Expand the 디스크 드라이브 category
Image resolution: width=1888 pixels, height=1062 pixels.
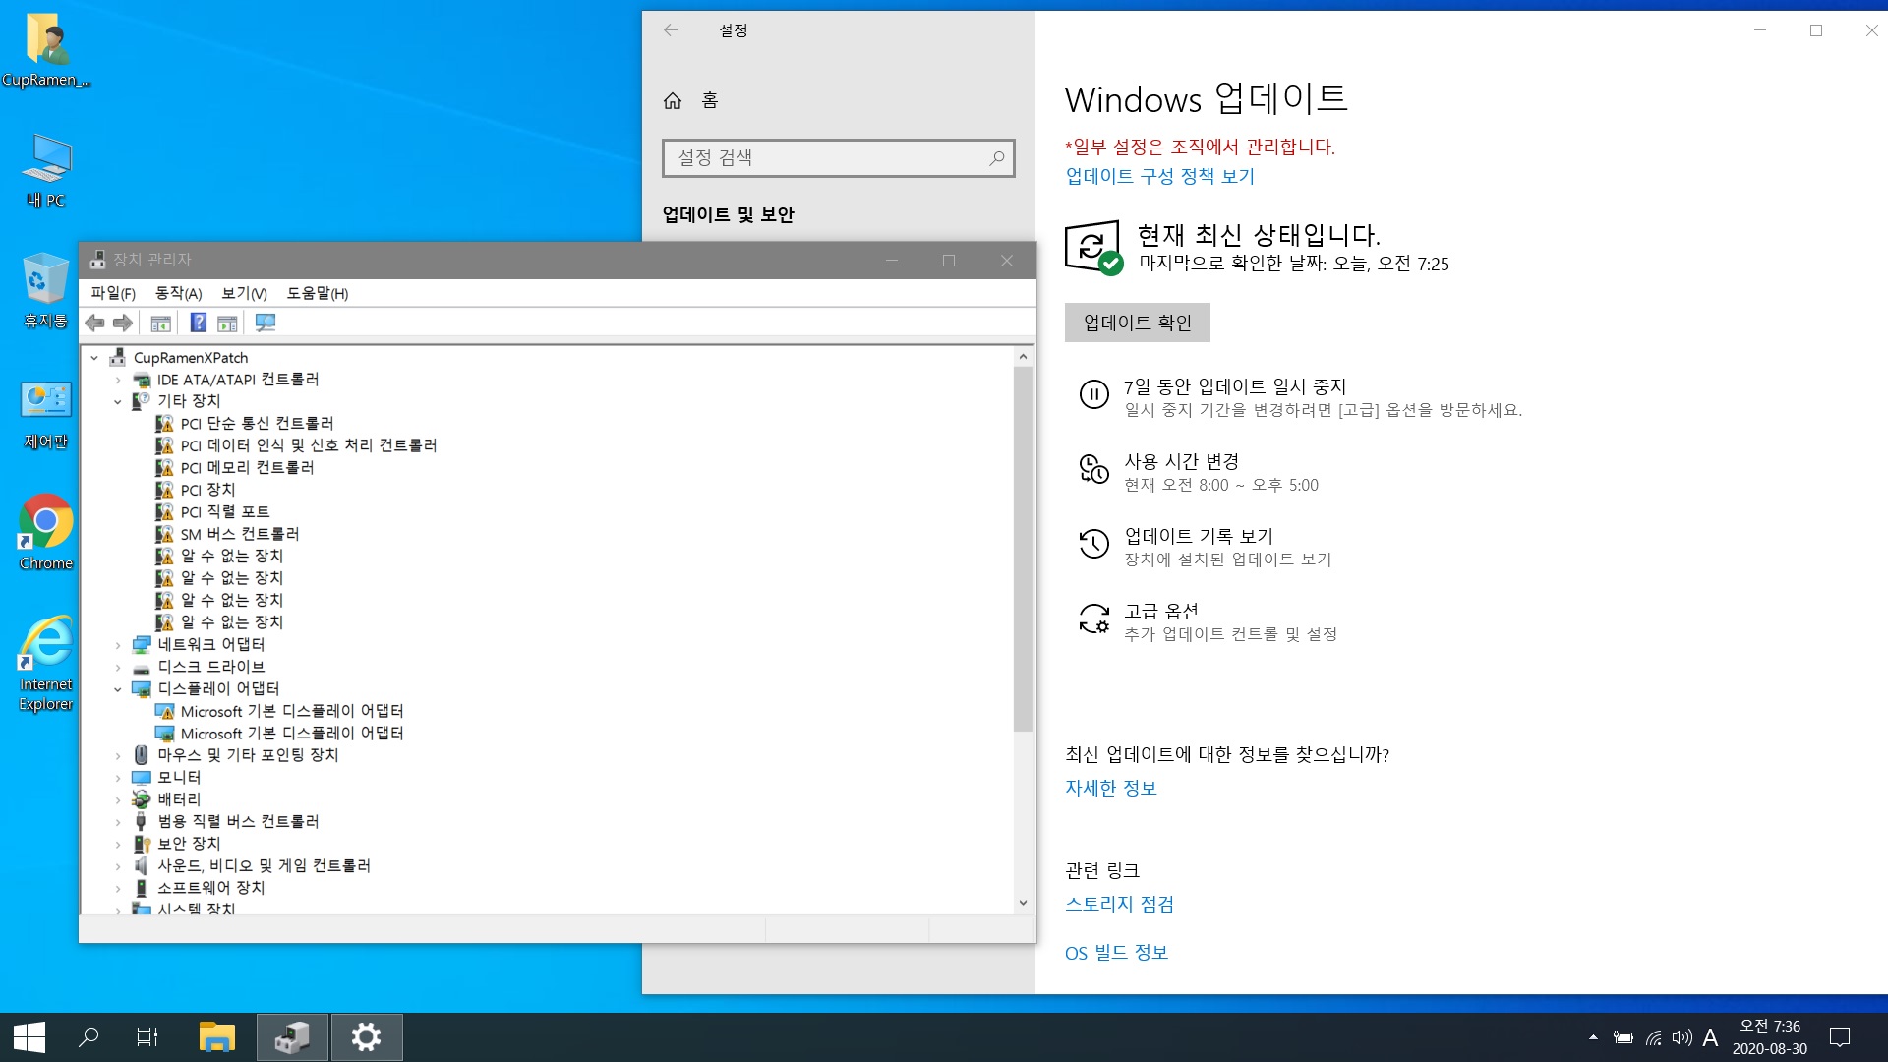118,667
